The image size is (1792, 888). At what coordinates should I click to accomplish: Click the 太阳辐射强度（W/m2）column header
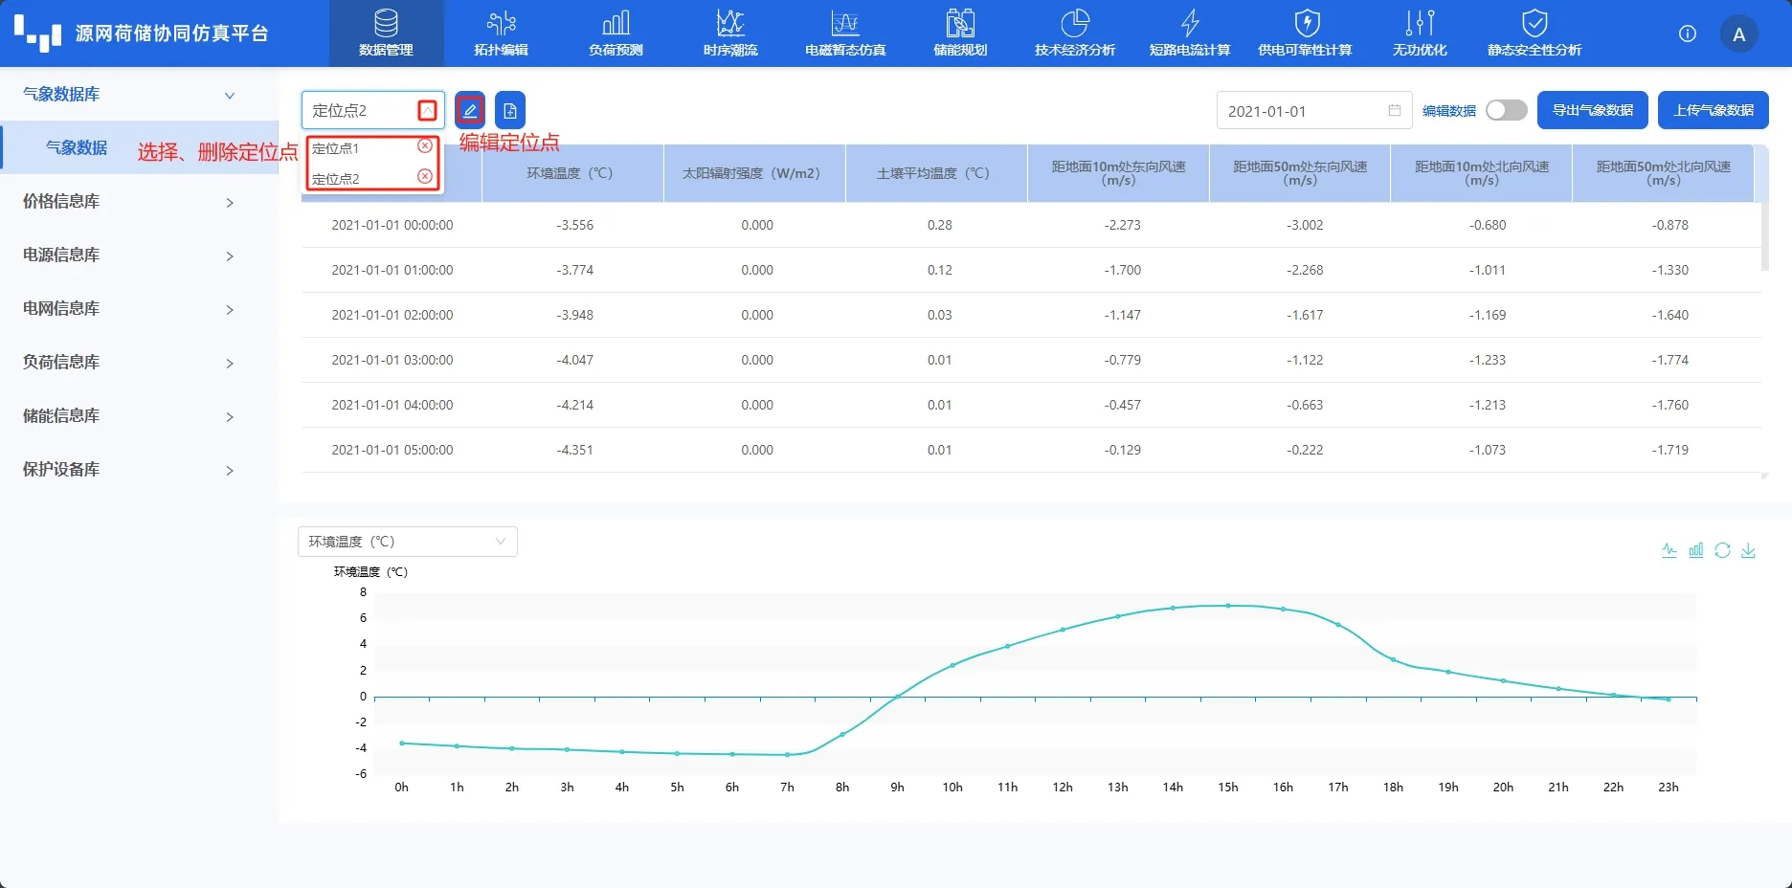point(752,173)
